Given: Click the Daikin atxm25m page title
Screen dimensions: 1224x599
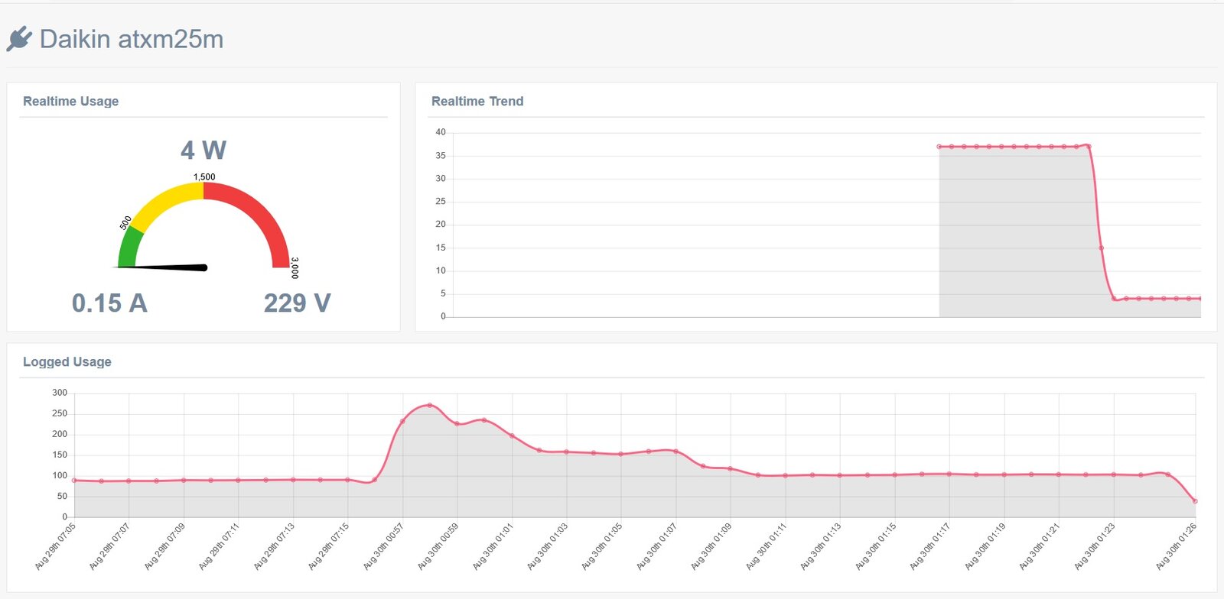Looking at the screenshot, I should (x=132, y=39).
